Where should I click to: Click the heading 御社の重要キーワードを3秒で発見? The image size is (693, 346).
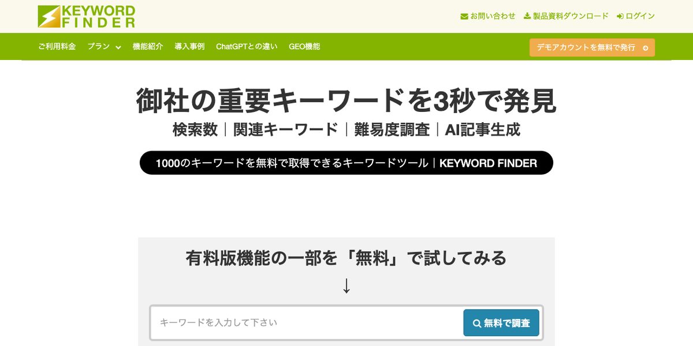[346, 100]
